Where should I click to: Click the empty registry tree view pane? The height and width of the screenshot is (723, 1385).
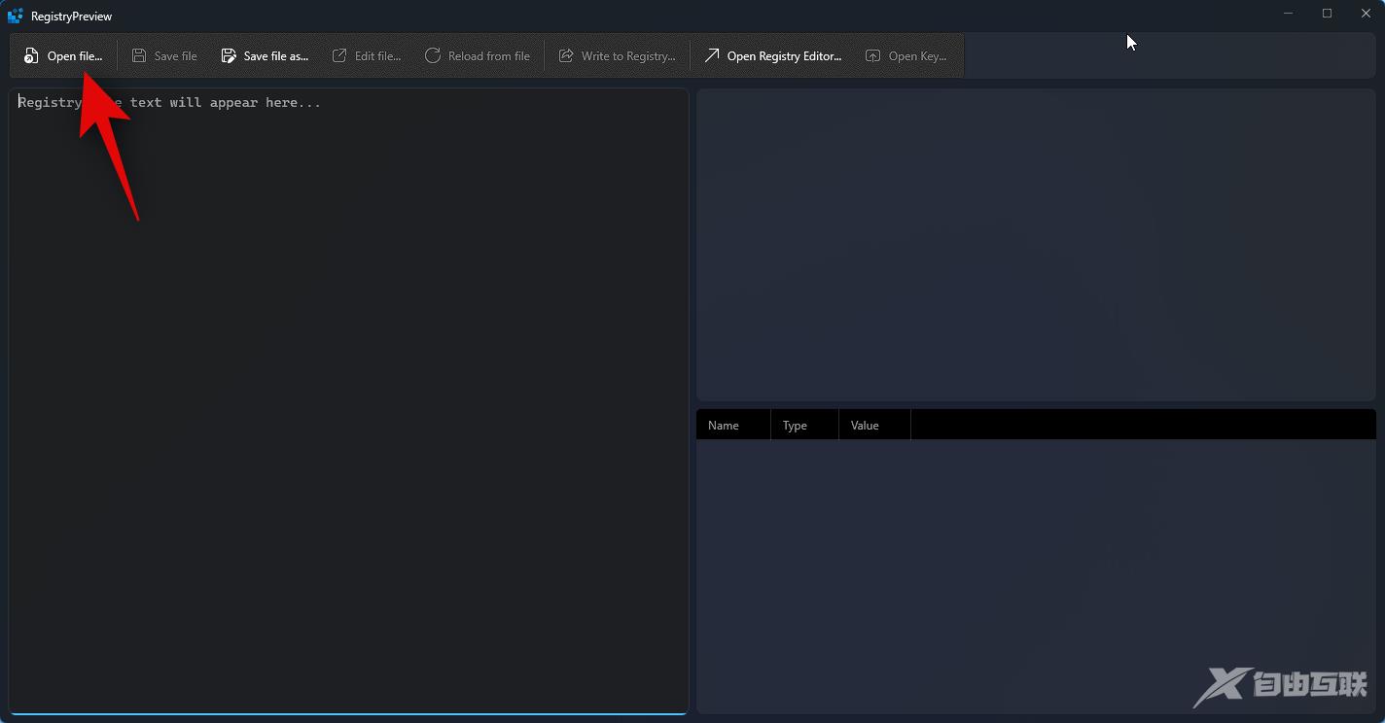[x=1036, y=243]
